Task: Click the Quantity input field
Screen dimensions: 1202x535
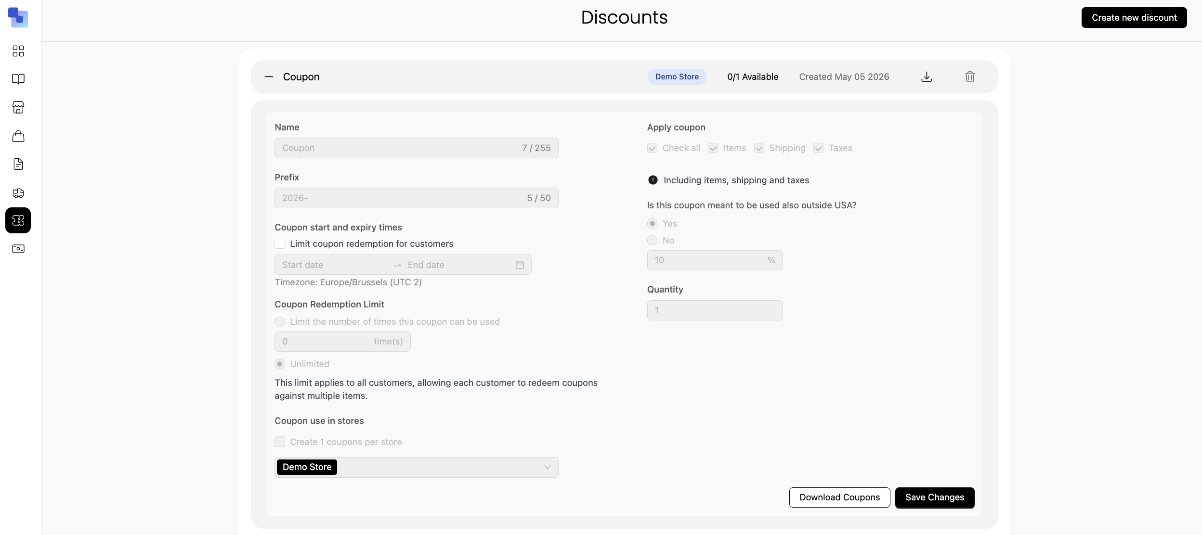Action: tap(715, 310)
